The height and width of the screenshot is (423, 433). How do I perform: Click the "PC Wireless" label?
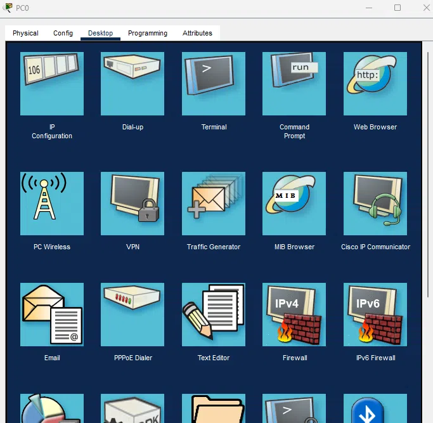coord(52,247)
